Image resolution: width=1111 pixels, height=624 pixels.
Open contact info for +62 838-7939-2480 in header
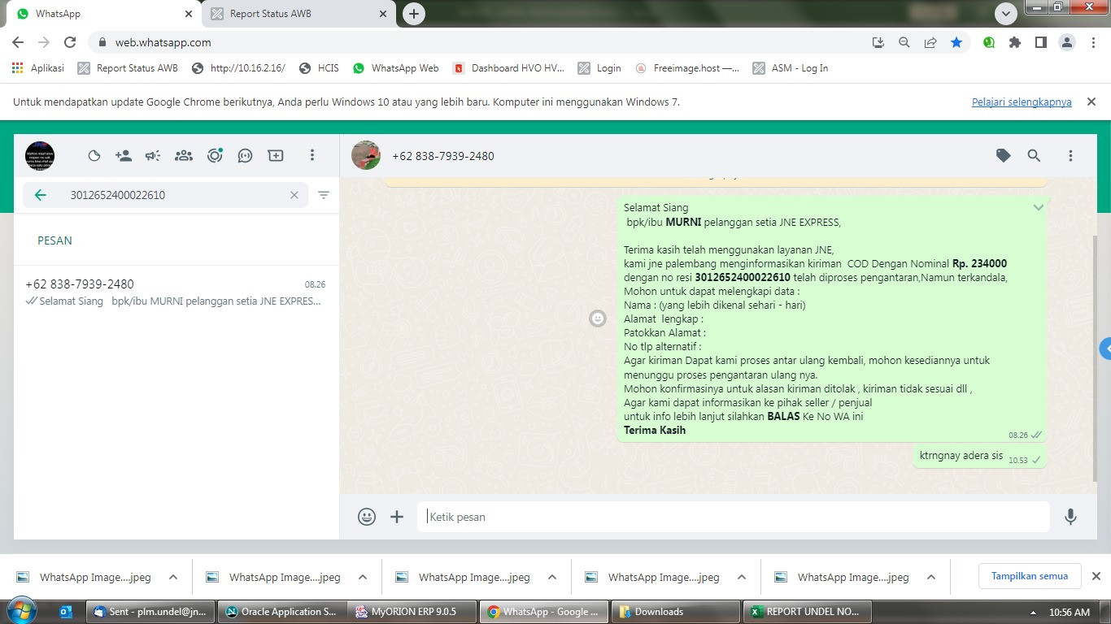[443, 156]
